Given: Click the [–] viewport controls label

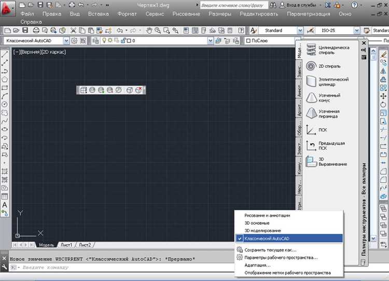Looking at the screenshot, I should pos(16,52).
